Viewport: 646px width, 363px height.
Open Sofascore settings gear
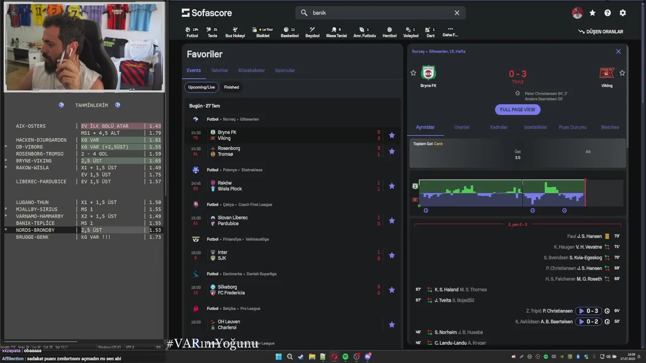(x=623, y=13)
